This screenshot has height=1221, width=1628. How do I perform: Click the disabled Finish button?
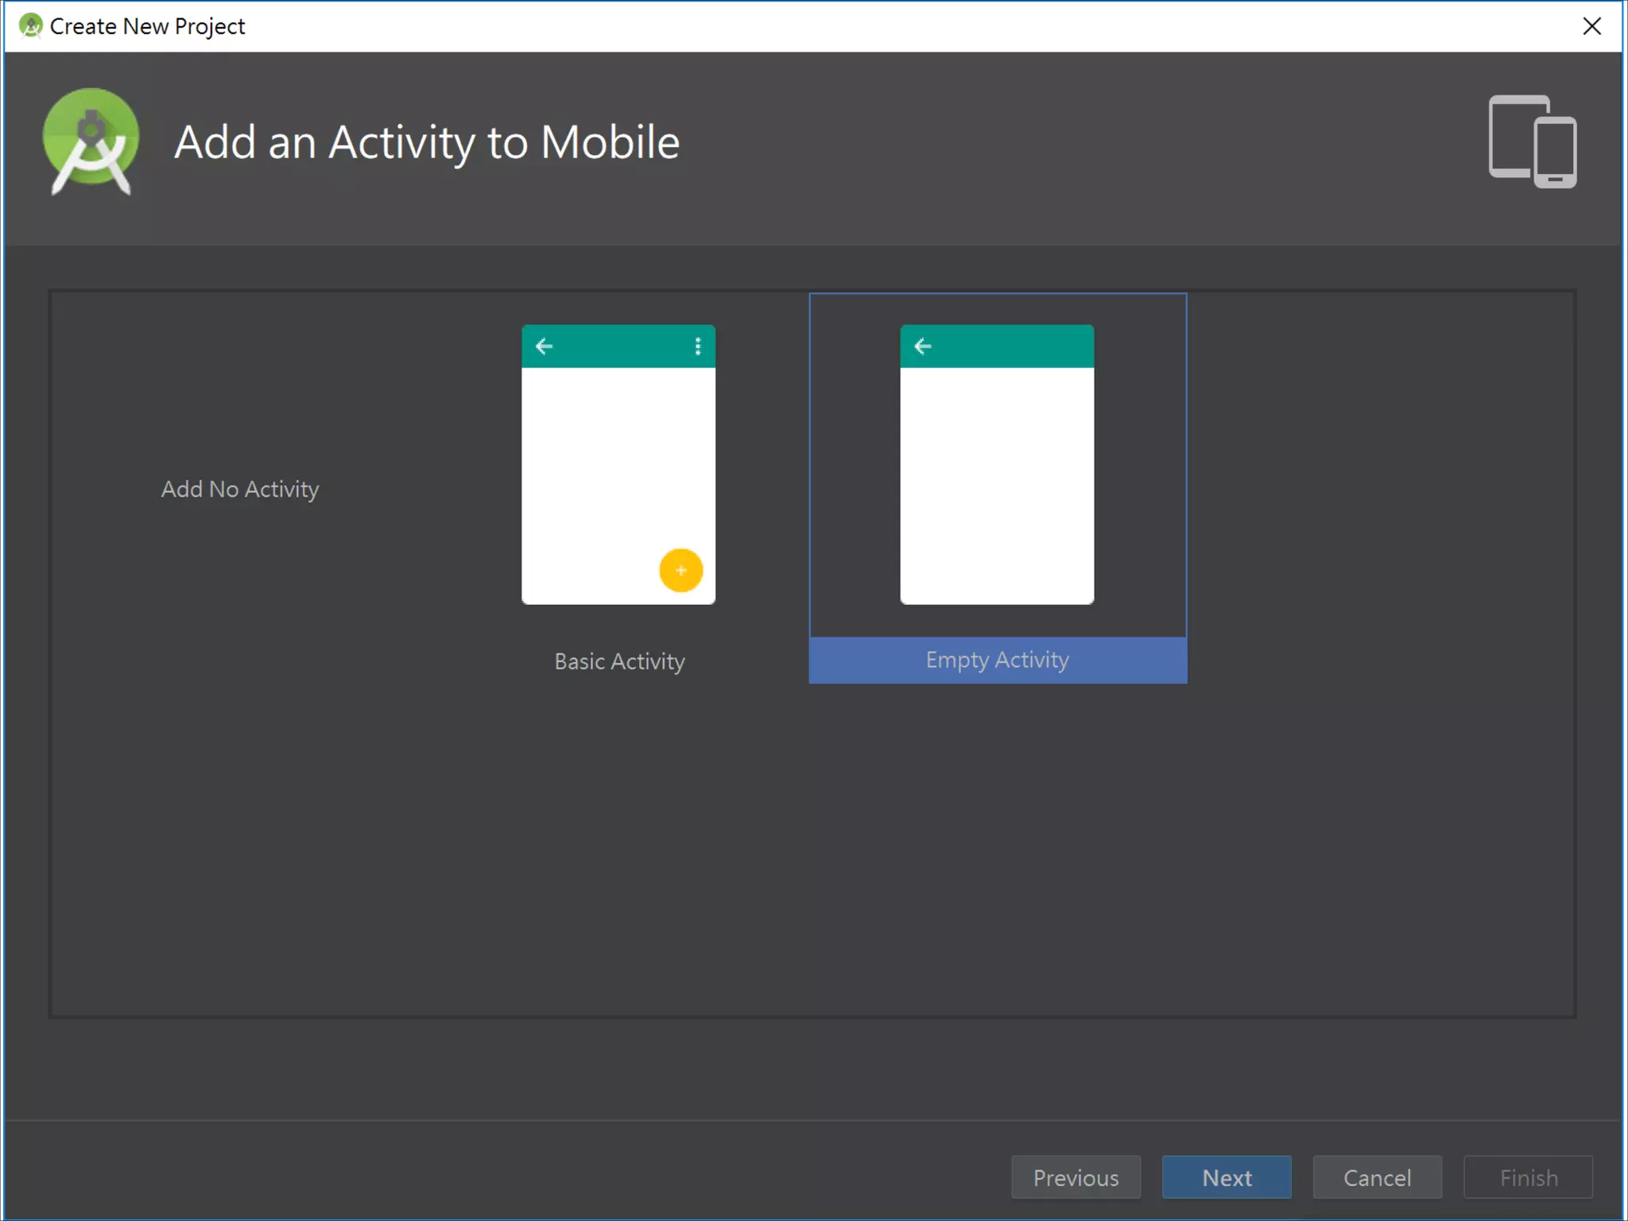[1528, 1177]
